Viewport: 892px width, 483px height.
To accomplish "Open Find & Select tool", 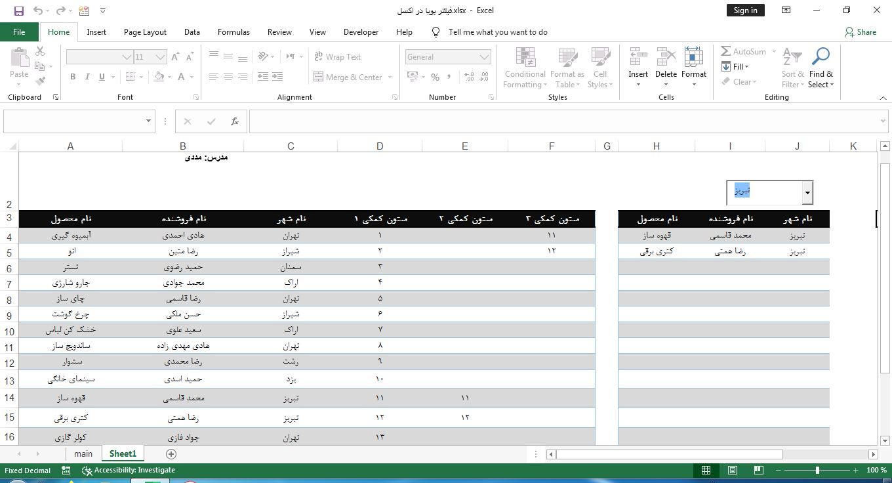I will 821,68.
